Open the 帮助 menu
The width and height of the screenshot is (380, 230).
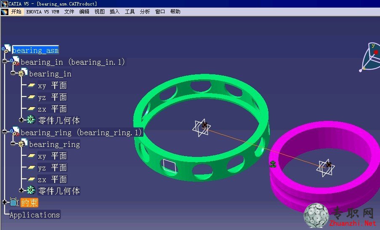pos(175,12)
